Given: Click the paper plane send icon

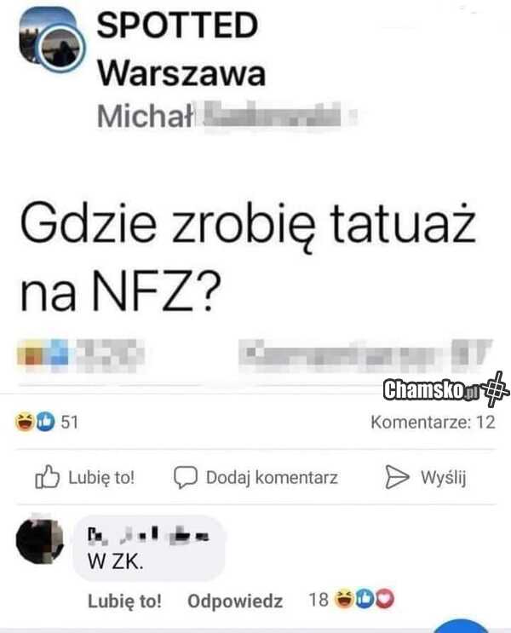Looking at the screenshot, I should pos(397,477).
